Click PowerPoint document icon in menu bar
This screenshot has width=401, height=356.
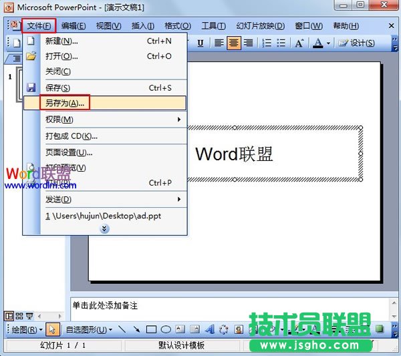15,25
